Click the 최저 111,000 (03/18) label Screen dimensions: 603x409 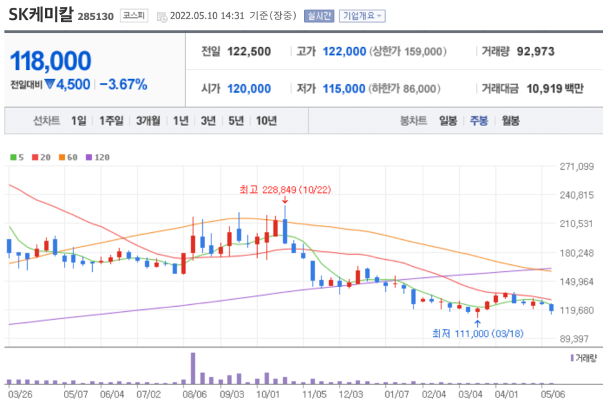tap(477, 333)
